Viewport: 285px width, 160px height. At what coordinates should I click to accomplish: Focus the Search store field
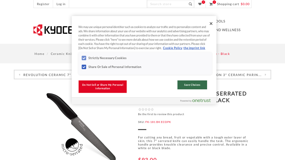168,4
